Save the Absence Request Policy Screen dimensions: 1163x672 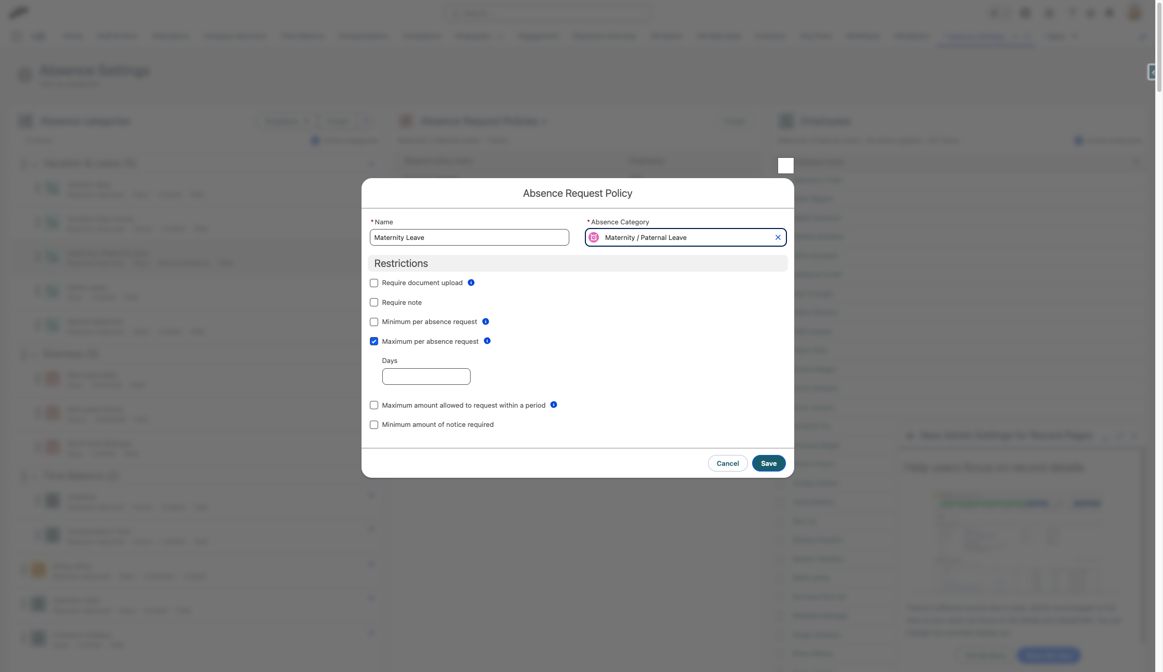click(769, 463)
